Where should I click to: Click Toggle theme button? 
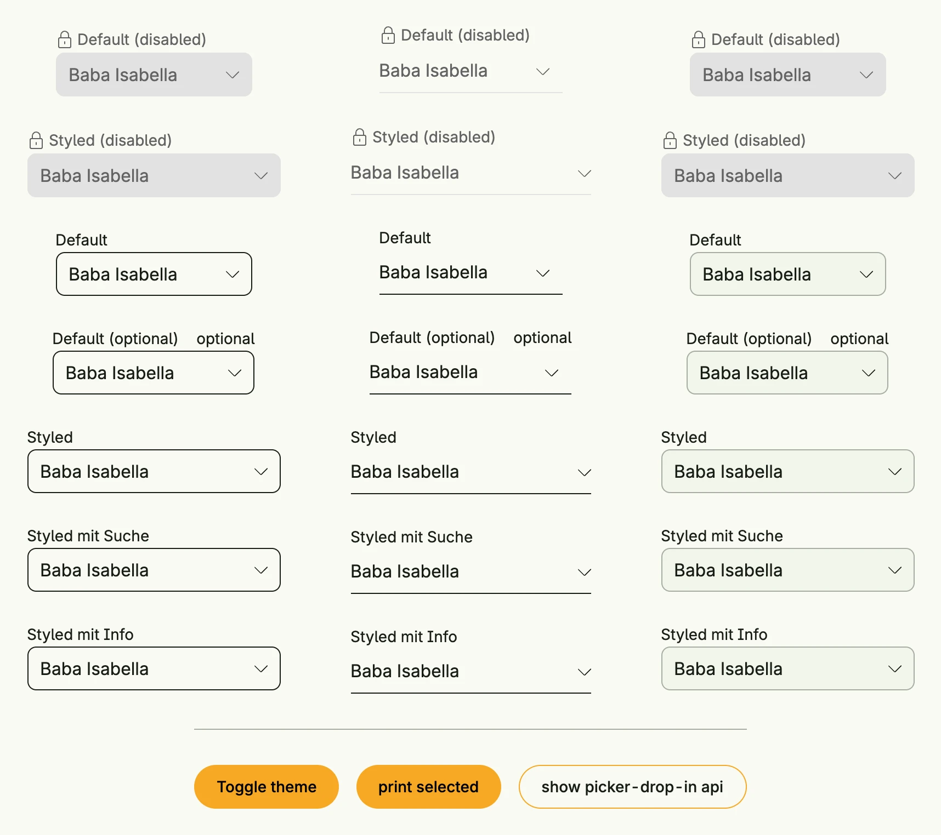coord(267,787)
